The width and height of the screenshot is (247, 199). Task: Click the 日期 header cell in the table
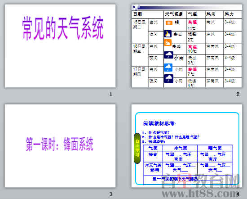pyautogui.click(x=148, y=15)
